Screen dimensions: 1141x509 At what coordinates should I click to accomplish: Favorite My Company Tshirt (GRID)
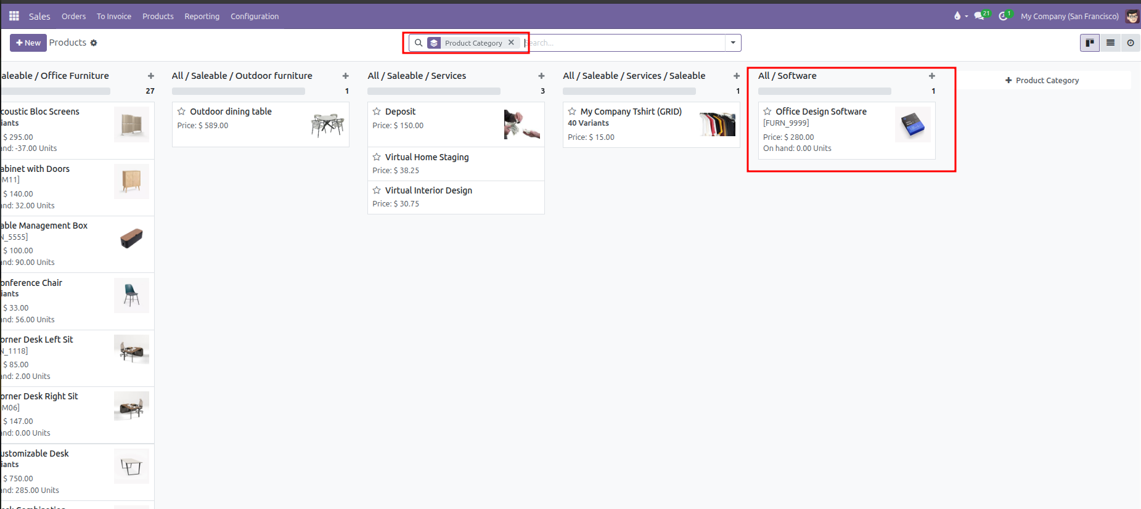pos(572,112)
